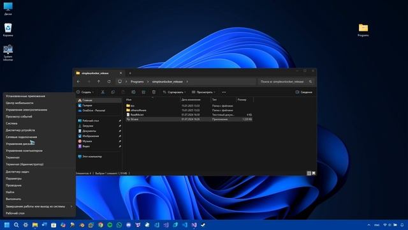Click the Back arrow in Explorer
The height and width of the screenshot is (230, 408).
point(78,82)
